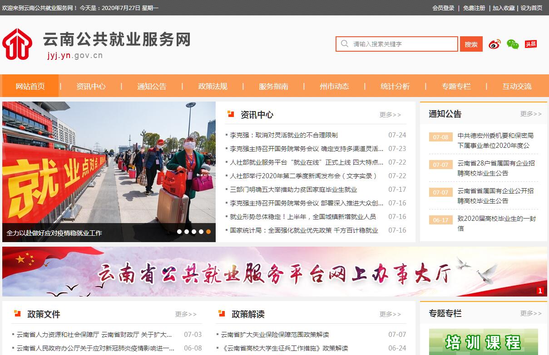The height and width of the screenshot is (355, 549).
Task: Go to 统计分析 in navigation bar
Action: click(395, 86)
